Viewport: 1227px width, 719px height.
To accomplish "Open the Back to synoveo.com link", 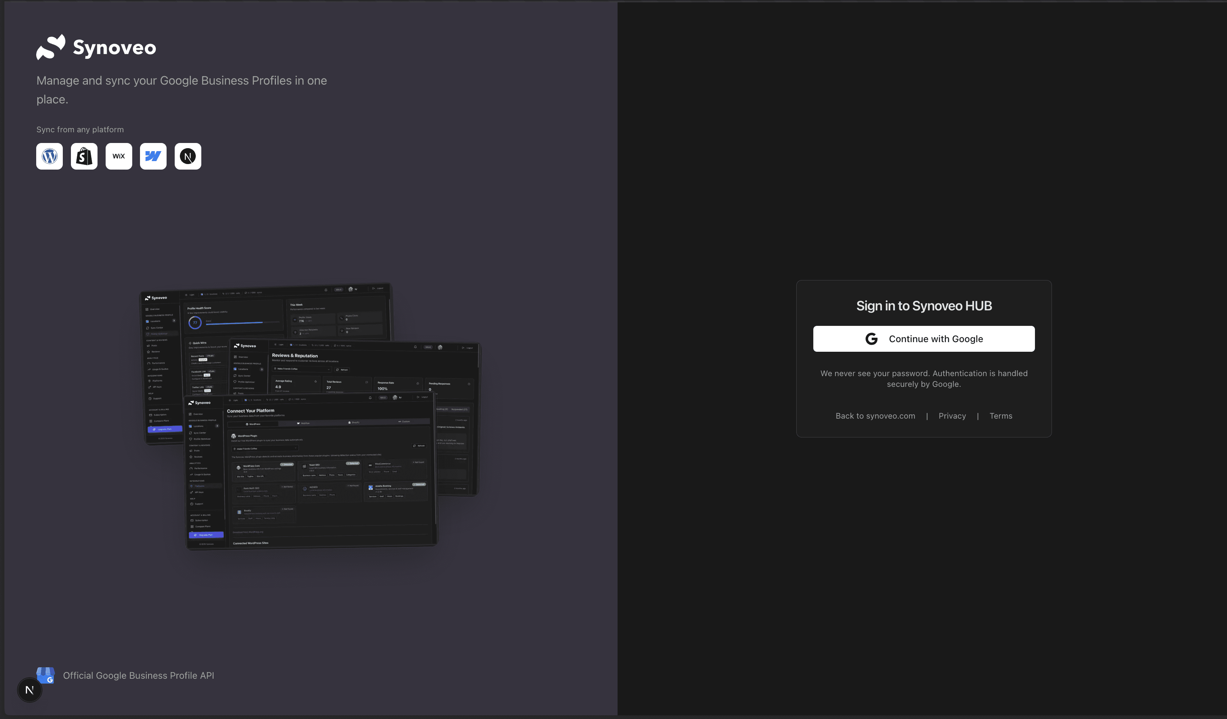I will [x=875, y=416].
